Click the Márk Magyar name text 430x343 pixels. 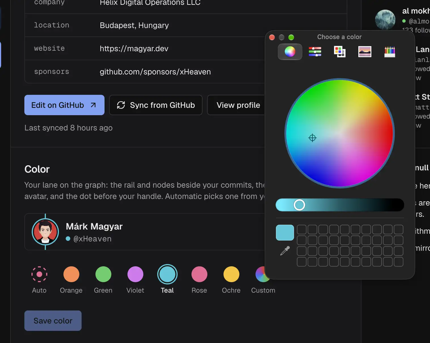click(x=94, y=226)
